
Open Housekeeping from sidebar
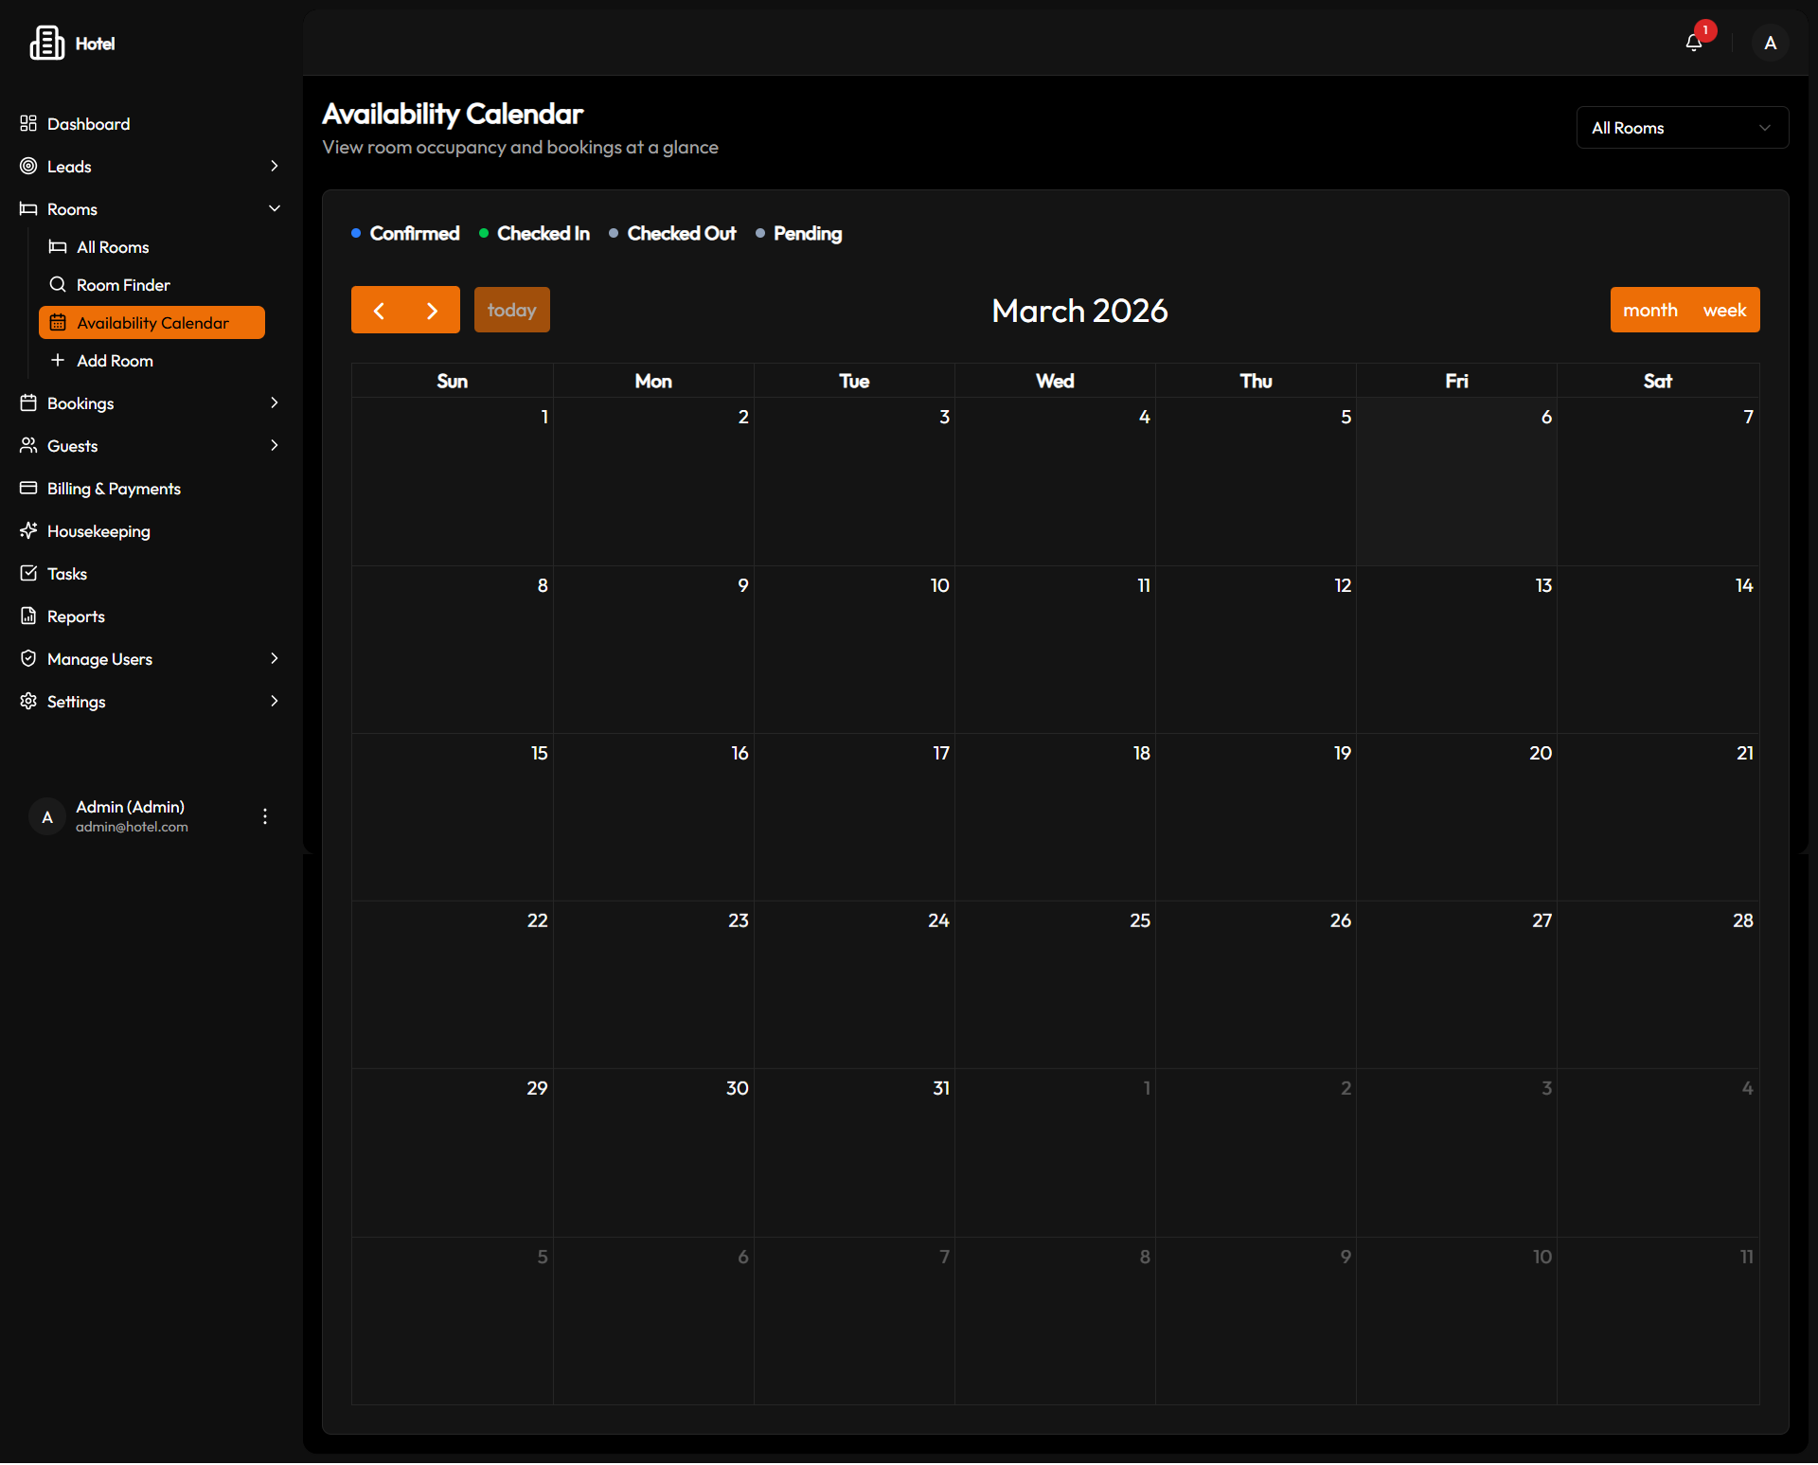pos(98,531)
